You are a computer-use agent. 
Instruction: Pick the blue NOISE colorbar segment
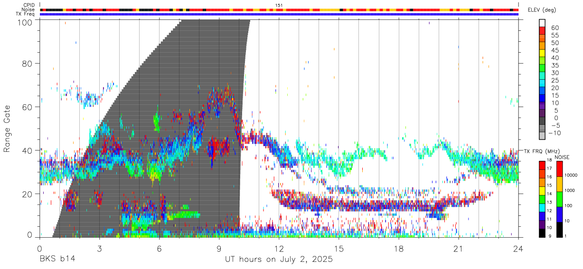pyautogui.click(x=560, y=214)
